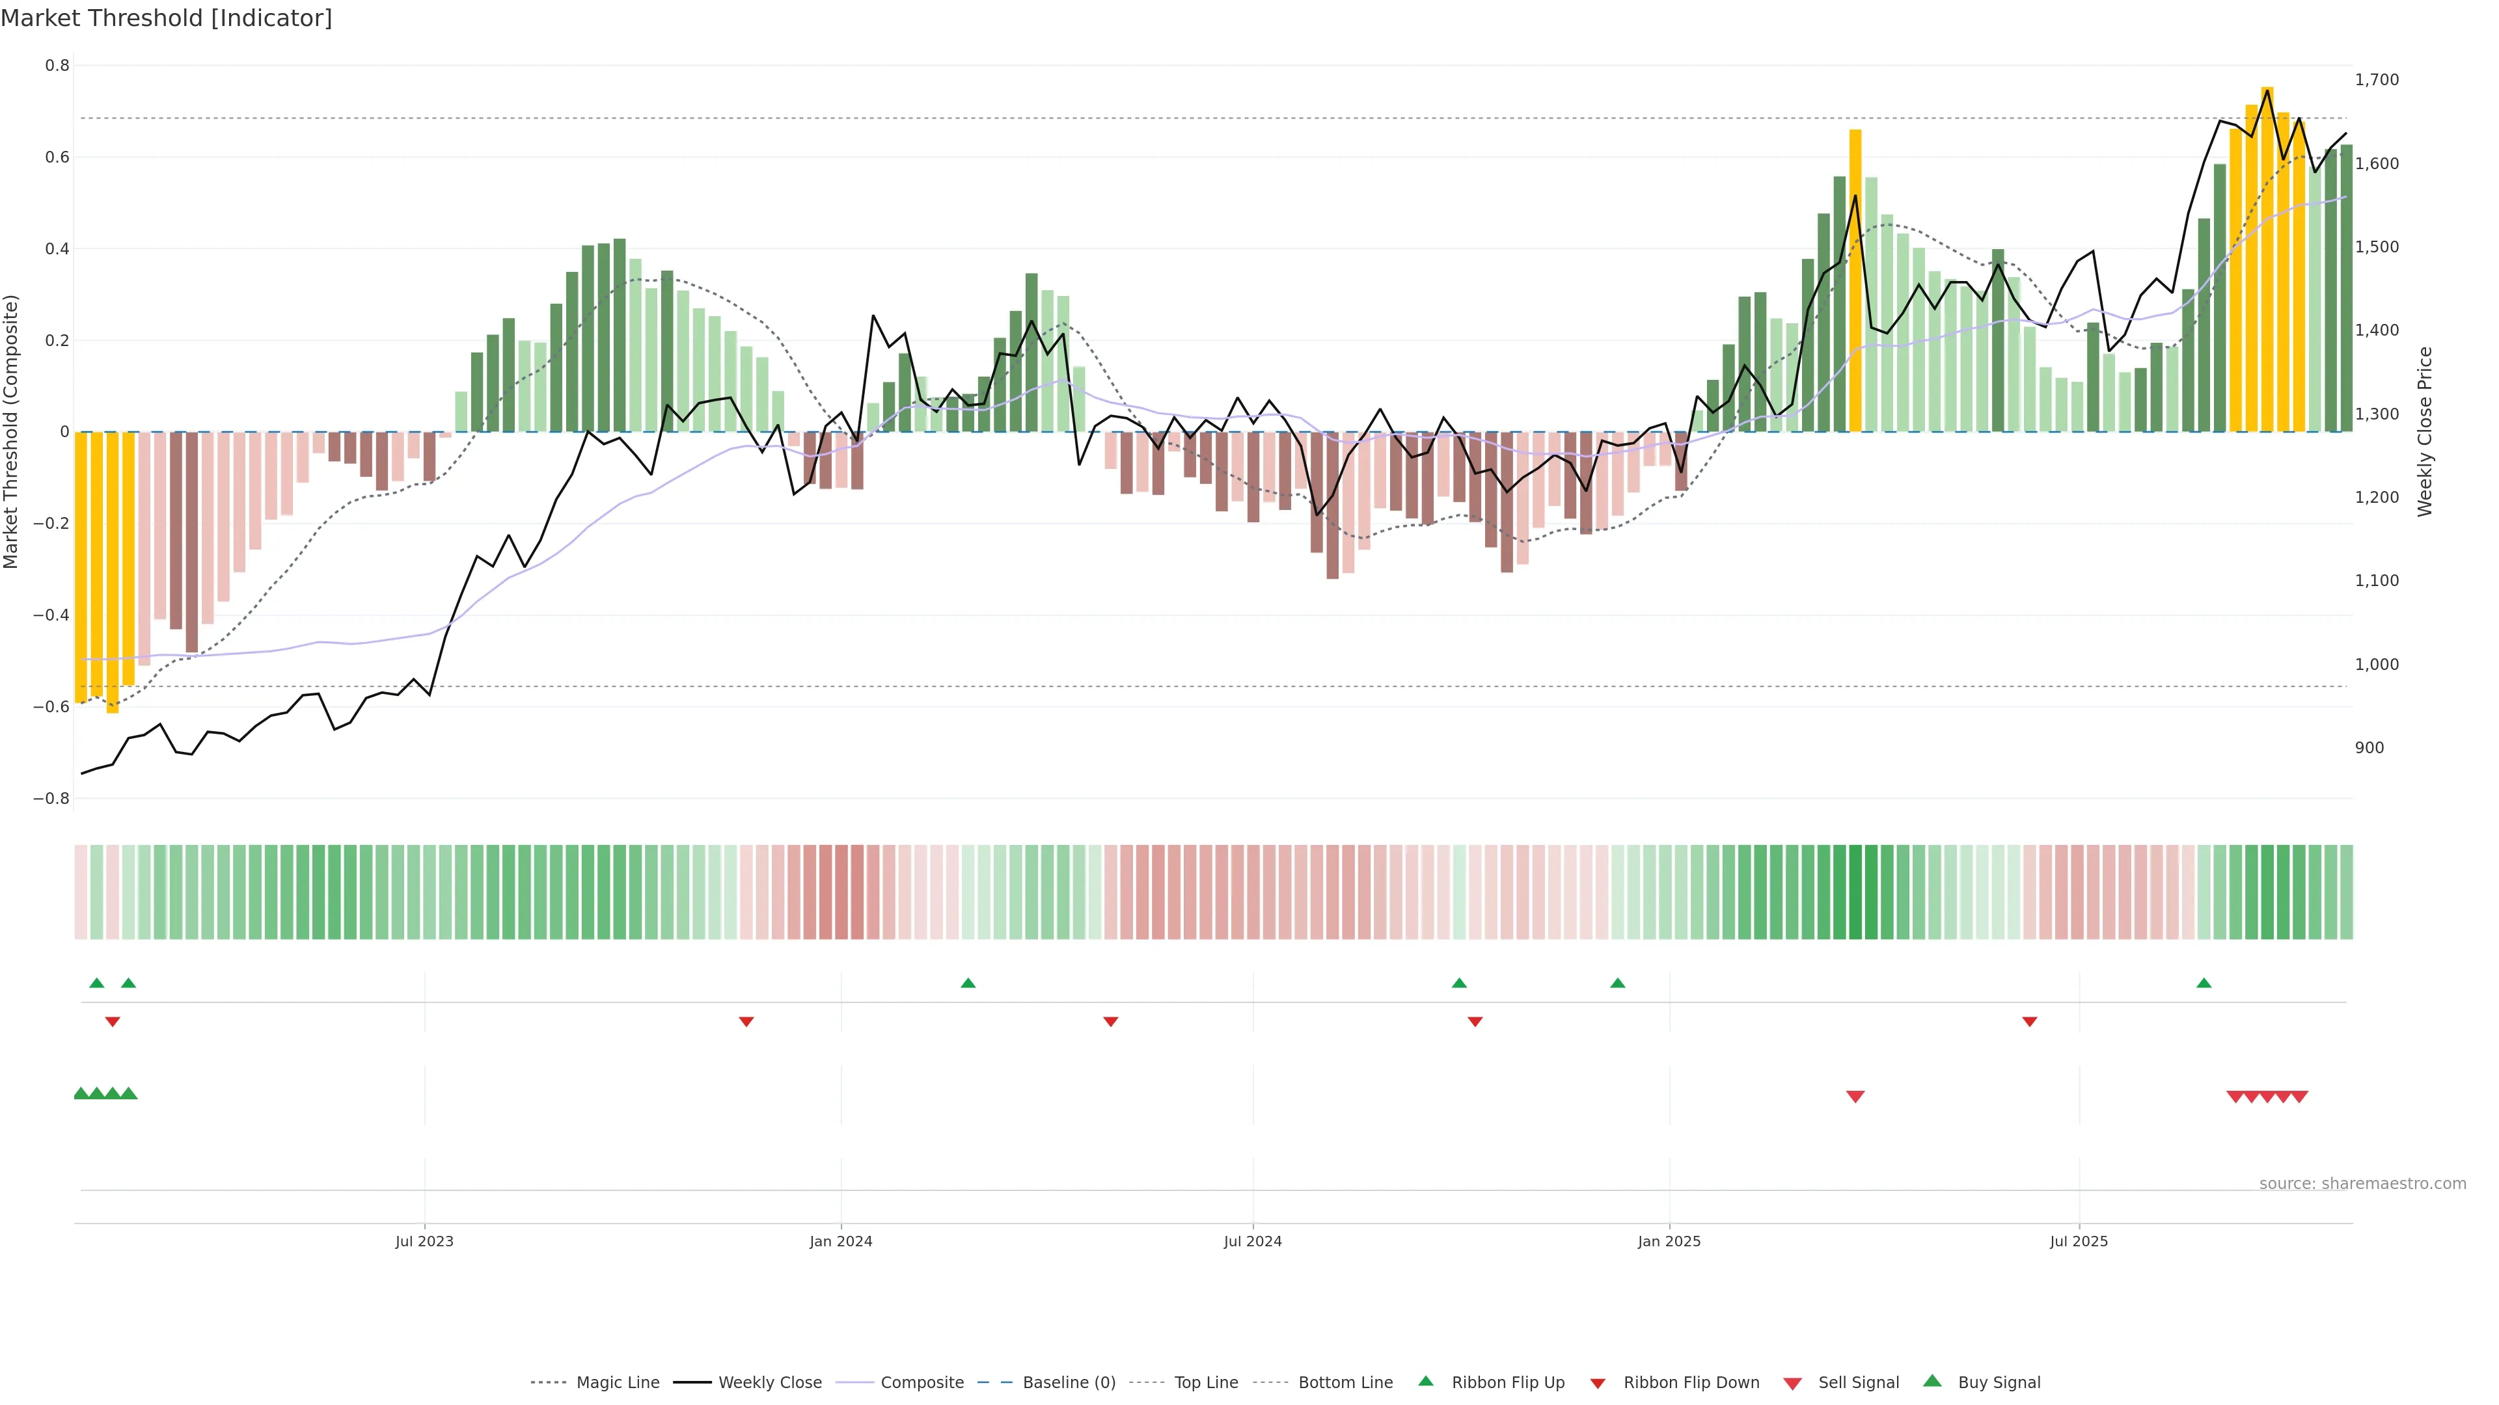Click Ribbon Flip Up marker just before Jan 2025
The image size is (2499, 1405).
click(x=1617, y=983)
